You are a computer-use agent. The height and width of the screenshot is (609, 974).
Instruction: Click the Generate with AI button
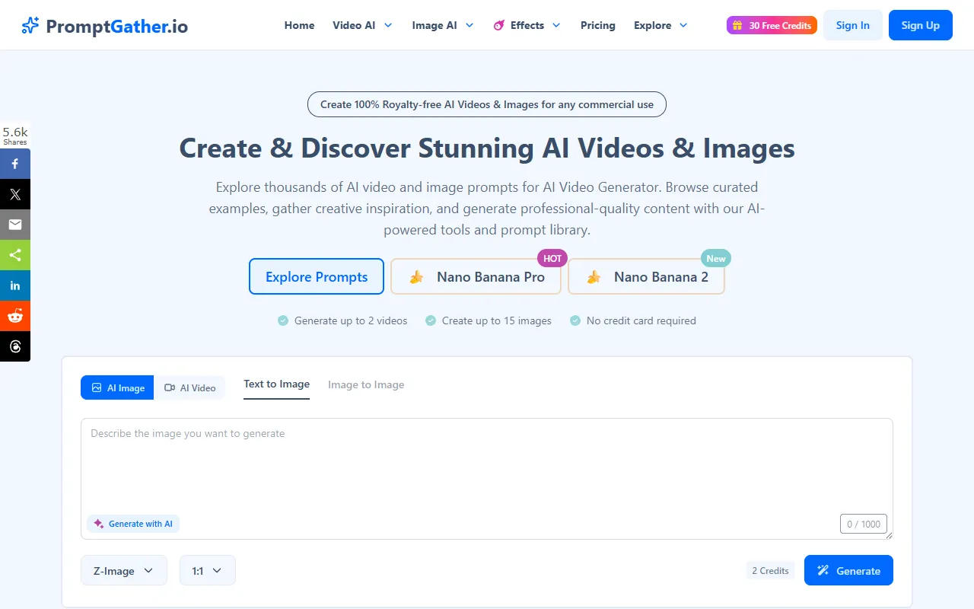click(x=133, y=524)
